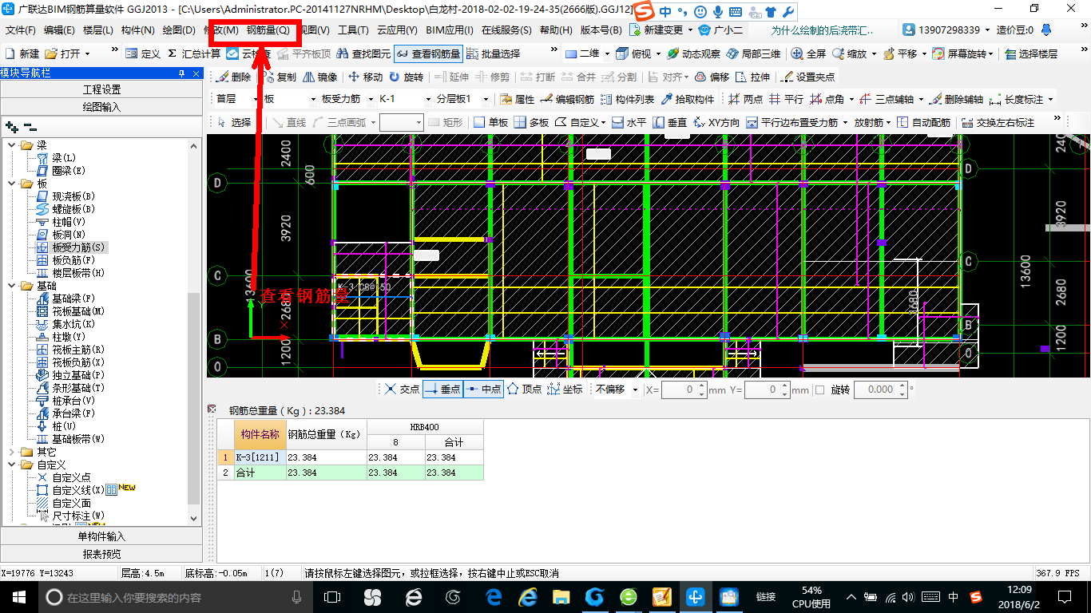Collapse the 基础 foundation tree folder
Screen dimensions: 1091x613
pyautogui.click(x=12, y=286)
